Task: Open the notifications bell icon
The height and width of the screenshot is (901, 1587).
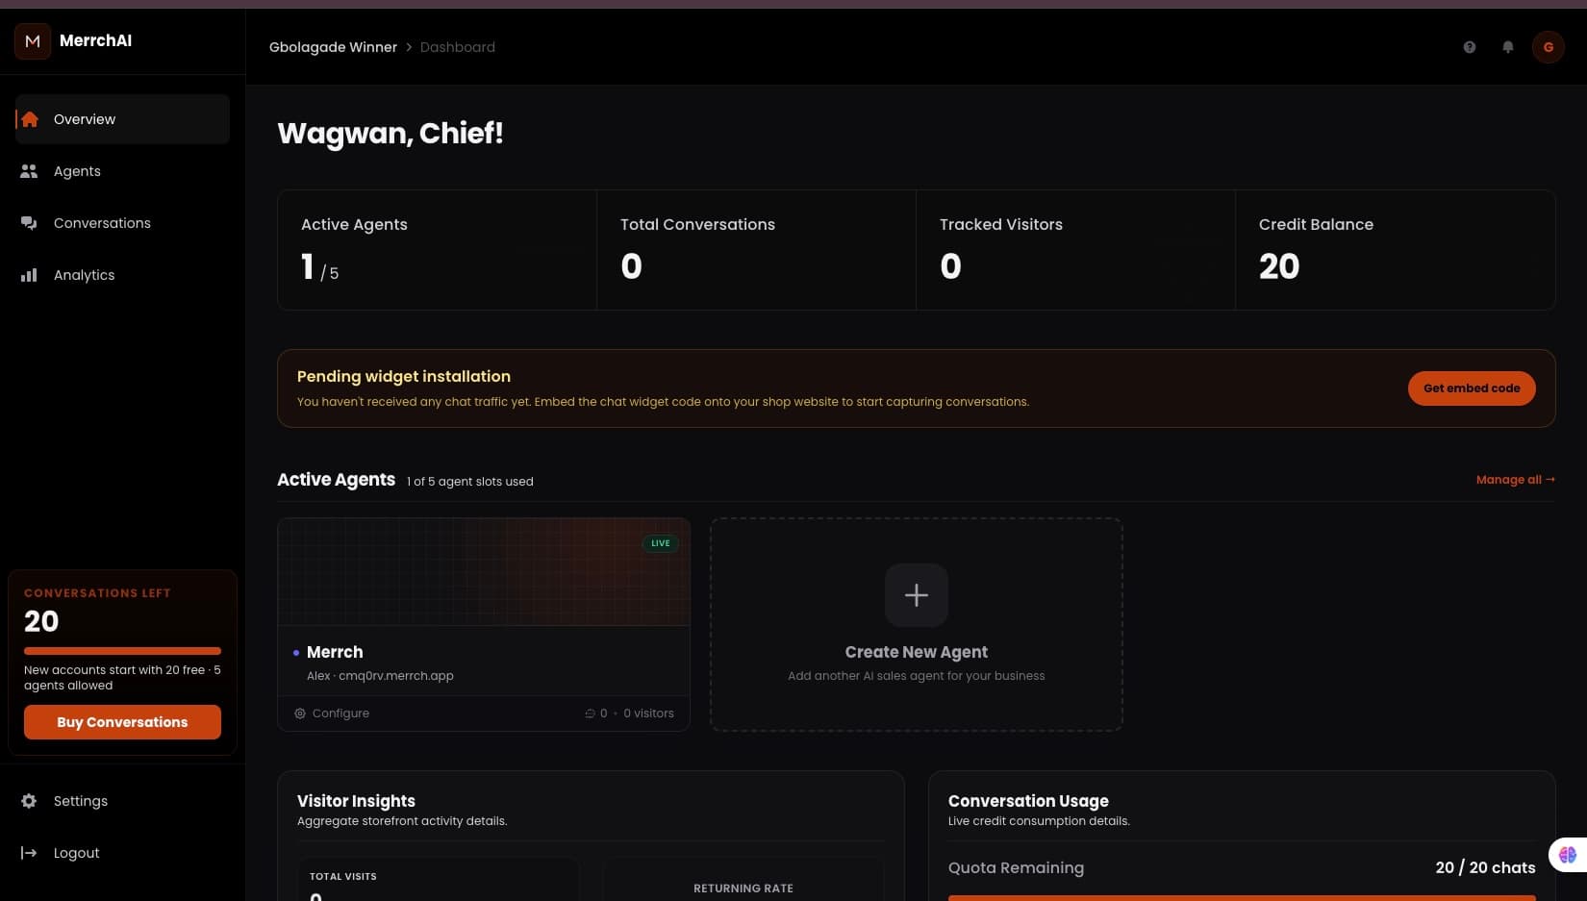Action: click(1508, 47)
